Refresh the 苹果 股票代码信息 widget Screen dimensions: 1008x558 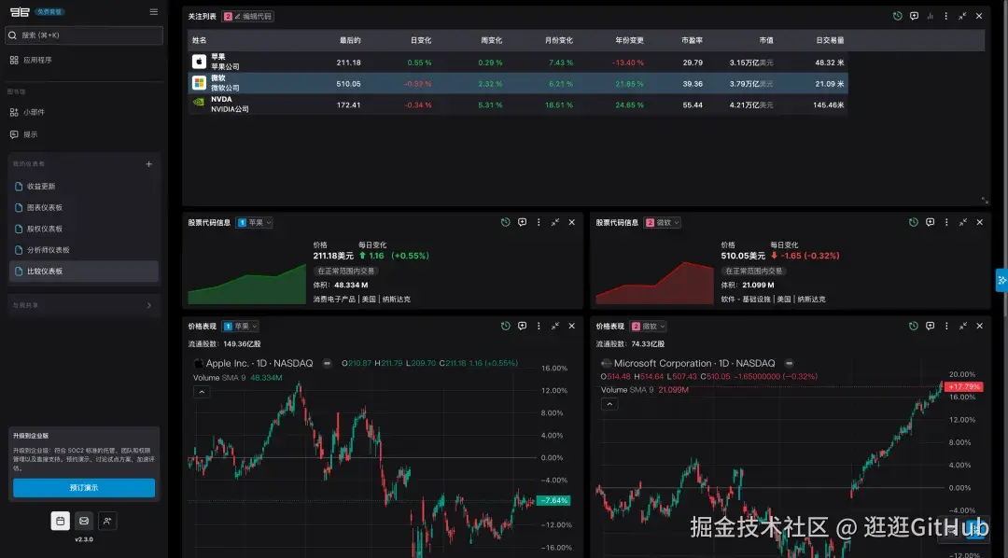tap(505, 222)
